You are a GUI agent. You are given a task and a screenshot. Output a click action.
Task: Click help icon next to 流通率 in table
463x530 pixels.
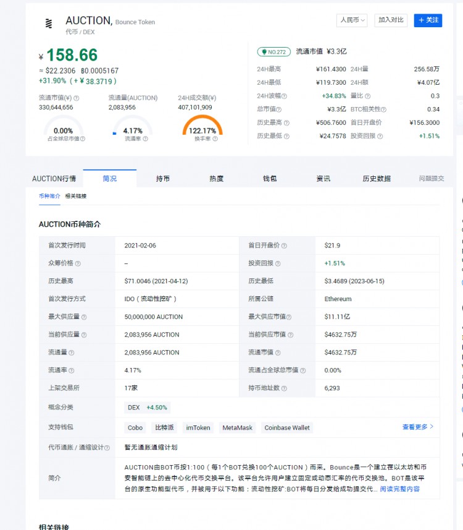click(x=72, y=370)
